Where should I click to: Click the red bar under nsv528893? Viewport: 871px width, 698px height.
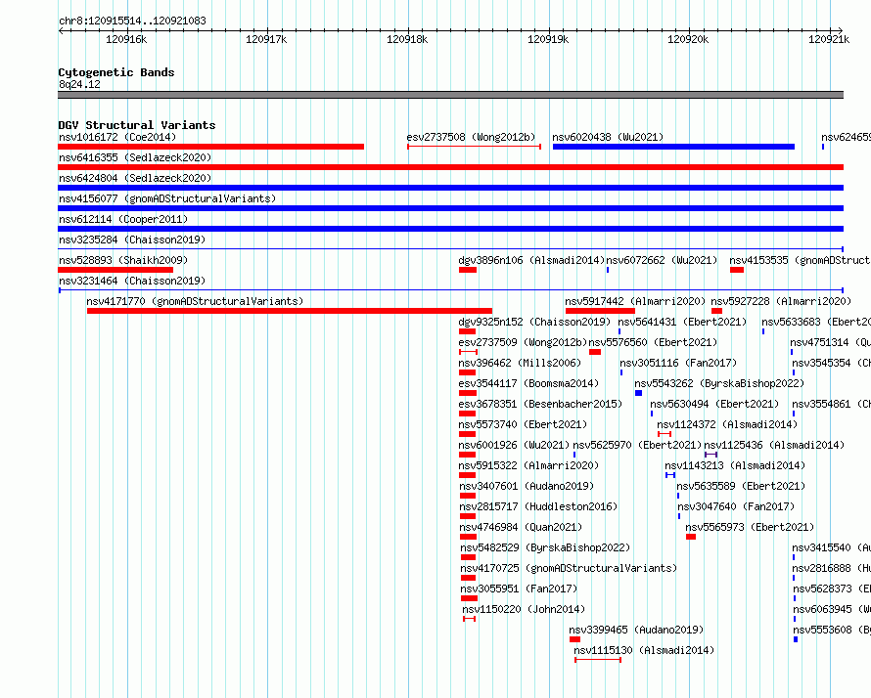115,270
